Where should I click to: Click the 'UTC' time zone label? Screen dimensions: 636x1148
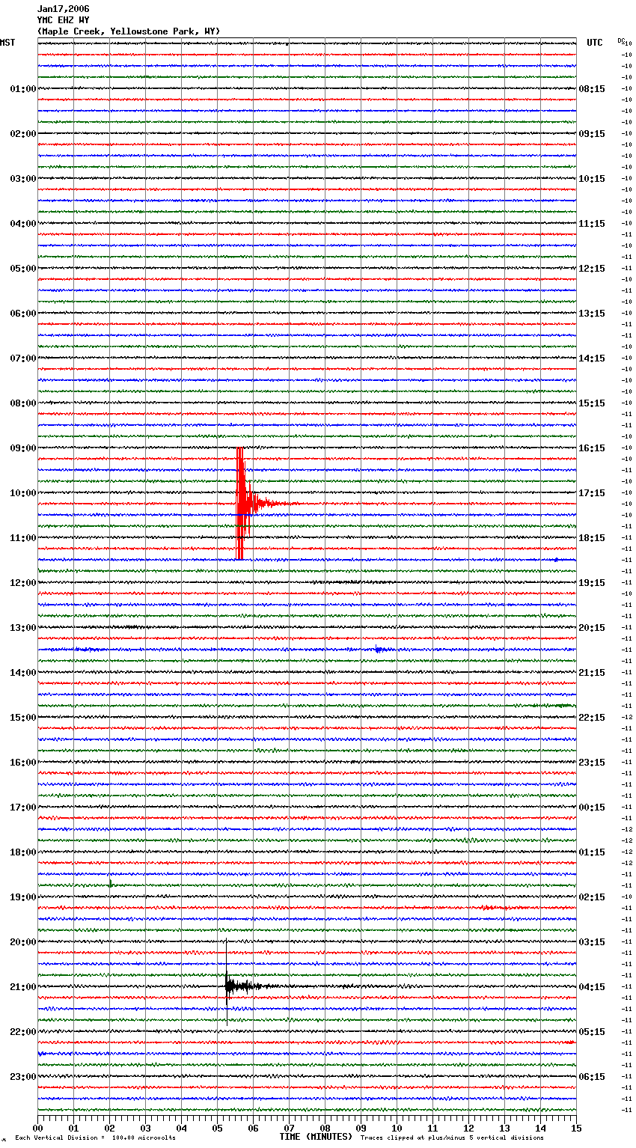pos(595,43)
